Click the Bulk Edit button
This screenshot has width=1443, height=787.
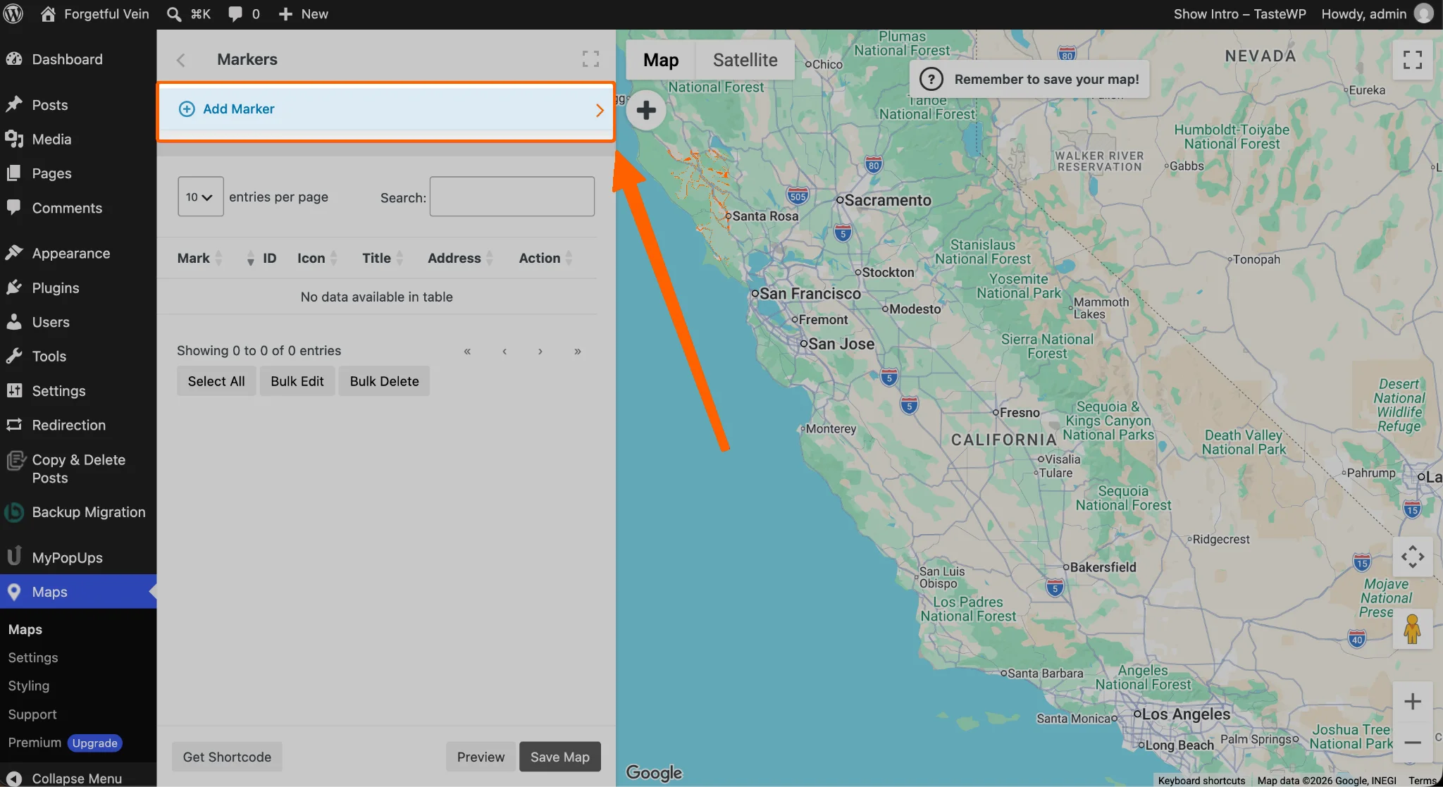(x=297, y=381)
